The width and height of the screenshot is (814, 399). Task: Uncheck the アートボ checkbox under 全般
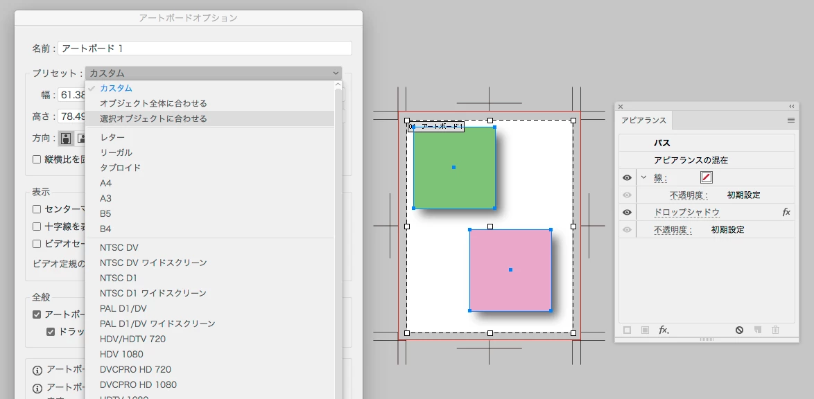click(x=37, y=314)
